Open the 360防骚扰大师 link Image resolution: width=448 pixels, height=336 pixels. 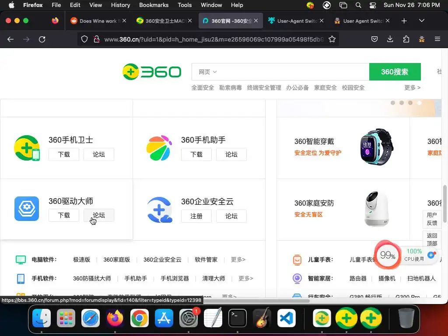92,278
